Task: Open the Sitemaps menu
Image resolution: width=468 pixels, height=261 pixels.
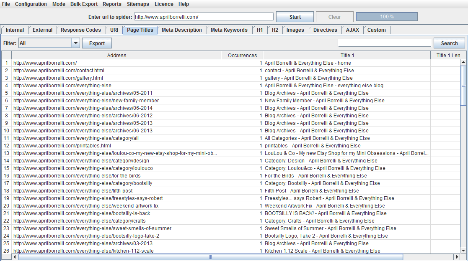Action: [138, 4]
